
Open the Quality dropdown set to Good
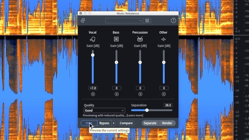pyautogui.click(x=104, y=110)
